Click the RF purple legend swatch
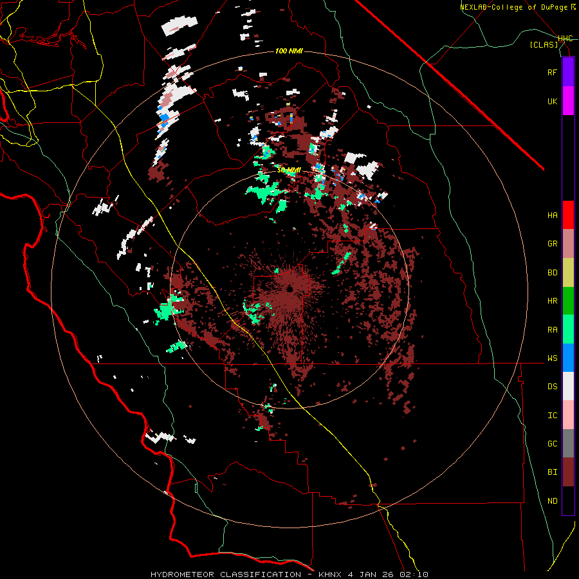 568,72
